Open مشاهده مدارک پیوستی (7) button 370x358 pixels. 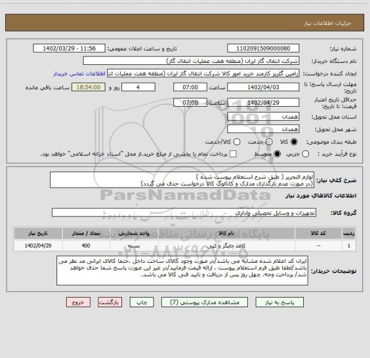[204, 302]
